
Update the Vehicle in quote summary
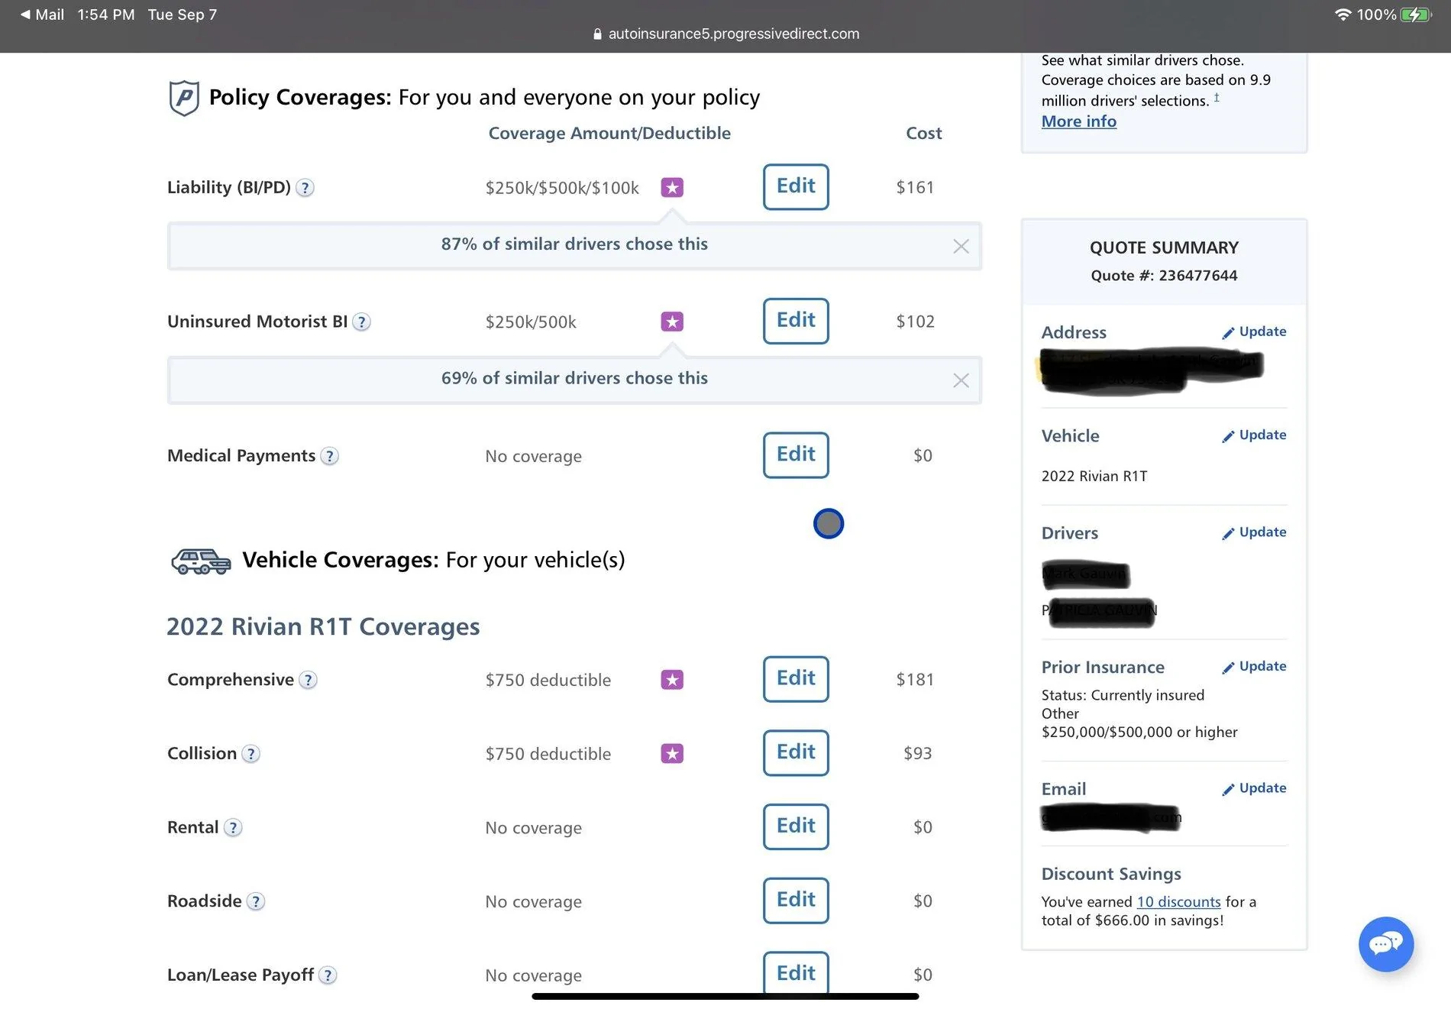1254,435
